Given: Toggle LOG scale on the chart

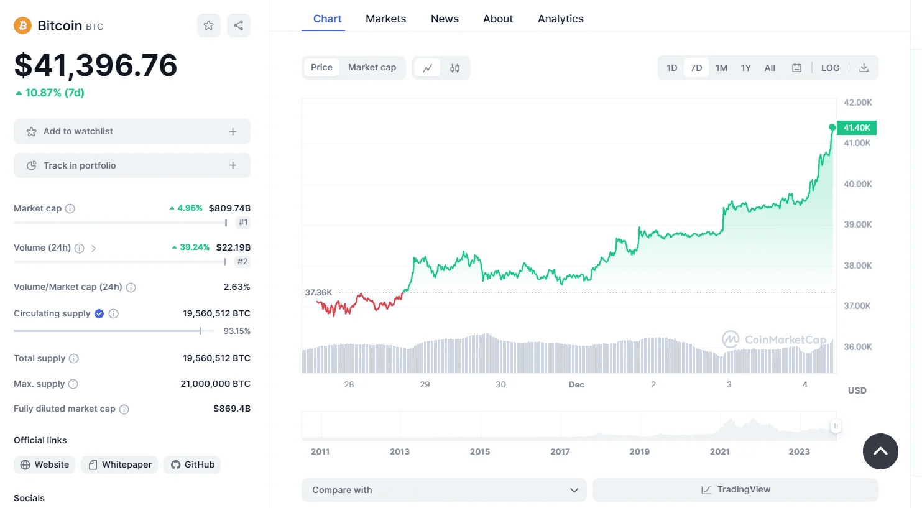Looking at the screenshot, I should coord(830,68).
